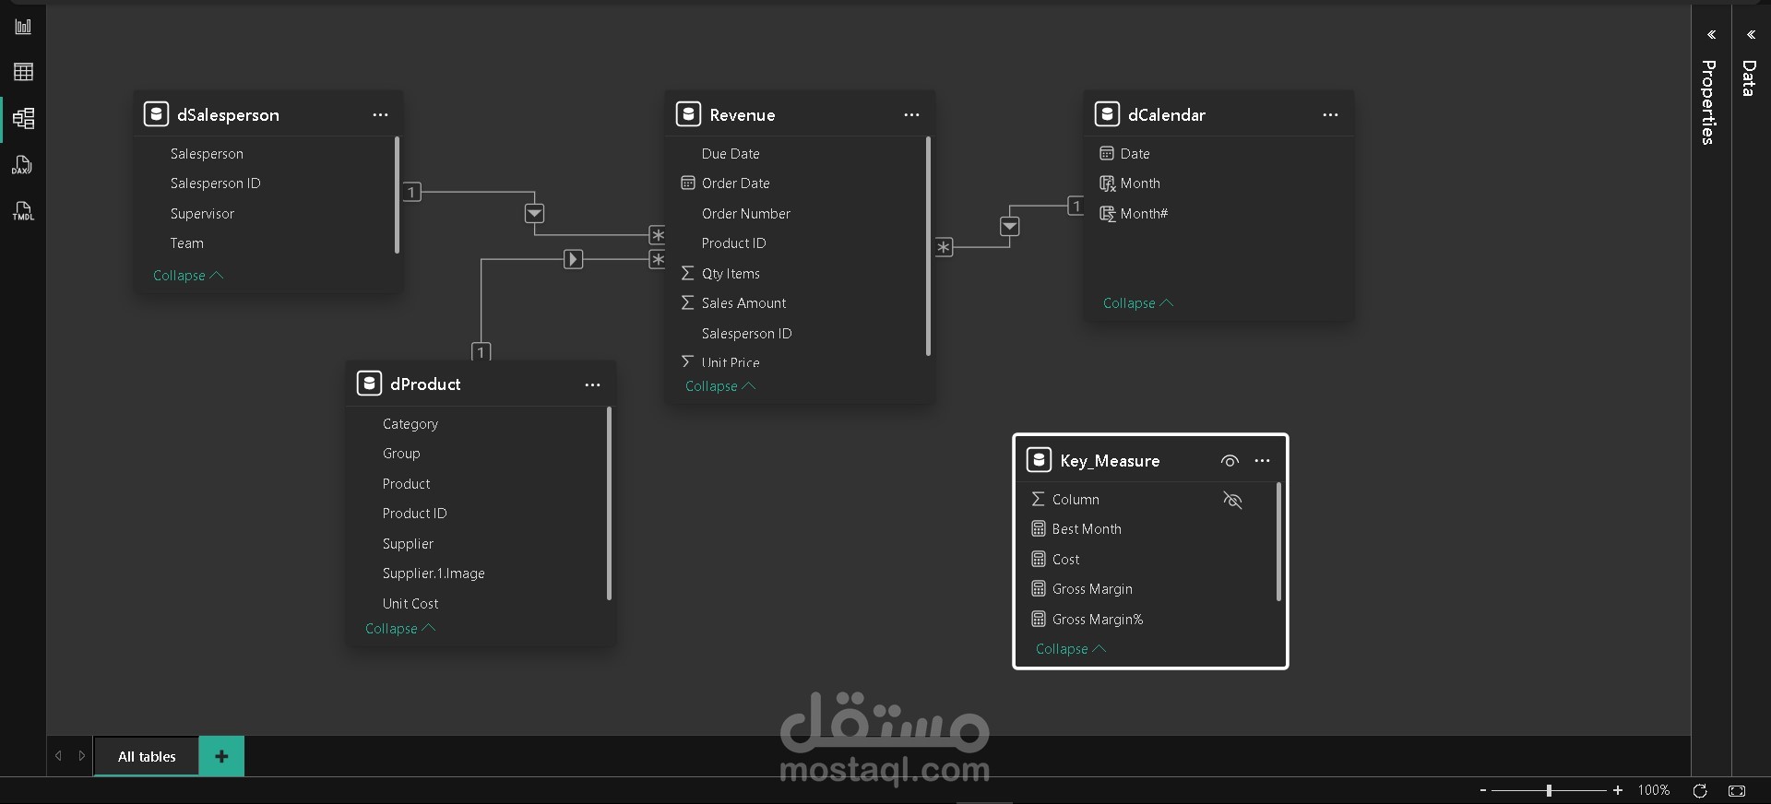Click the 100% zoom level value
1771x804 pixels.
click(1653, 790)
